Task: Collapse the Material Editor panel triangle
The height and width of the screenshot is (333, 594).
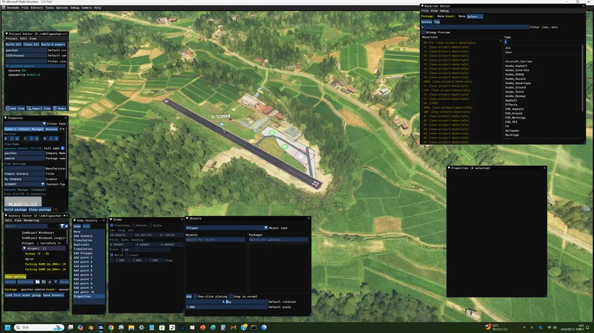Action: [422, 6]
